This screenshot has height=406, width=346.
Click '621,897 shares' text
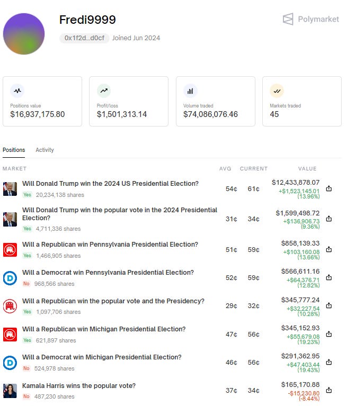click(x=56, y=340)
